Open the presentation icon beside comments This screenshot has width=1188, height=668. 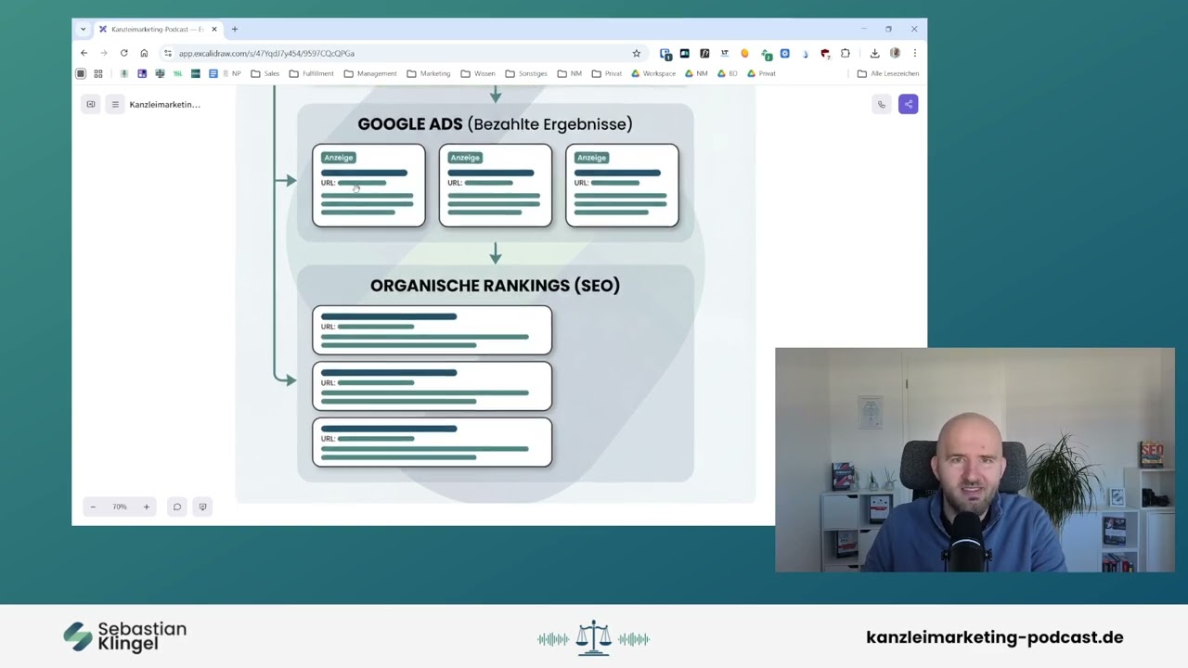(x=202, y=507)
